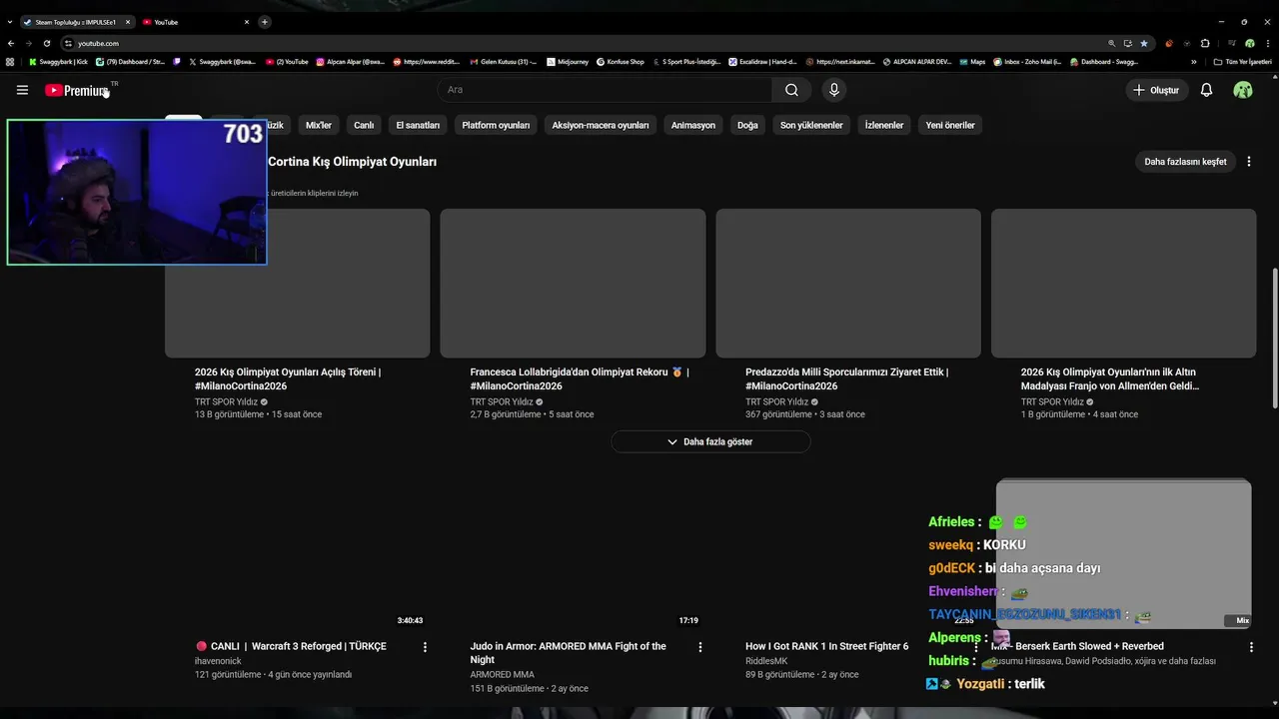Visit the RiddlesMK channel link

766,661
